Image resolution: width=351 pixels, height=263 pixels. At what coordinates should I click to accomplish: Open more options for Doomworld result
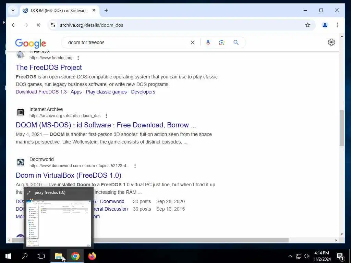tap(135, 166)
